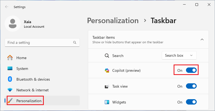
Task: Turn off the Copilot (preview) toggle
Action: (191, 70)
